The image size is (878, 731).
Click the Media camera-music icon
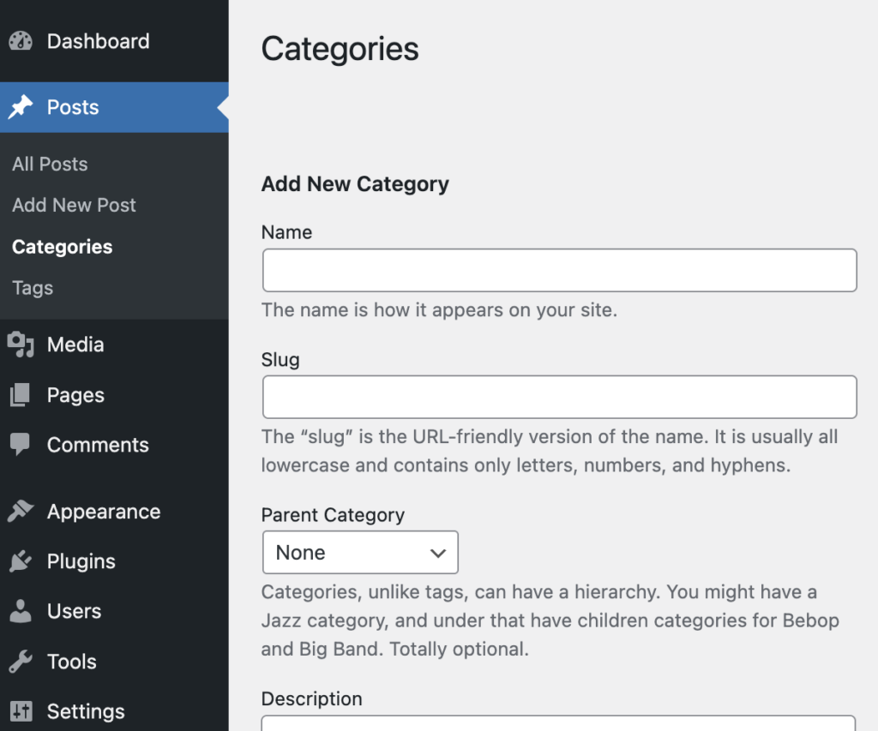pos(21,345)
